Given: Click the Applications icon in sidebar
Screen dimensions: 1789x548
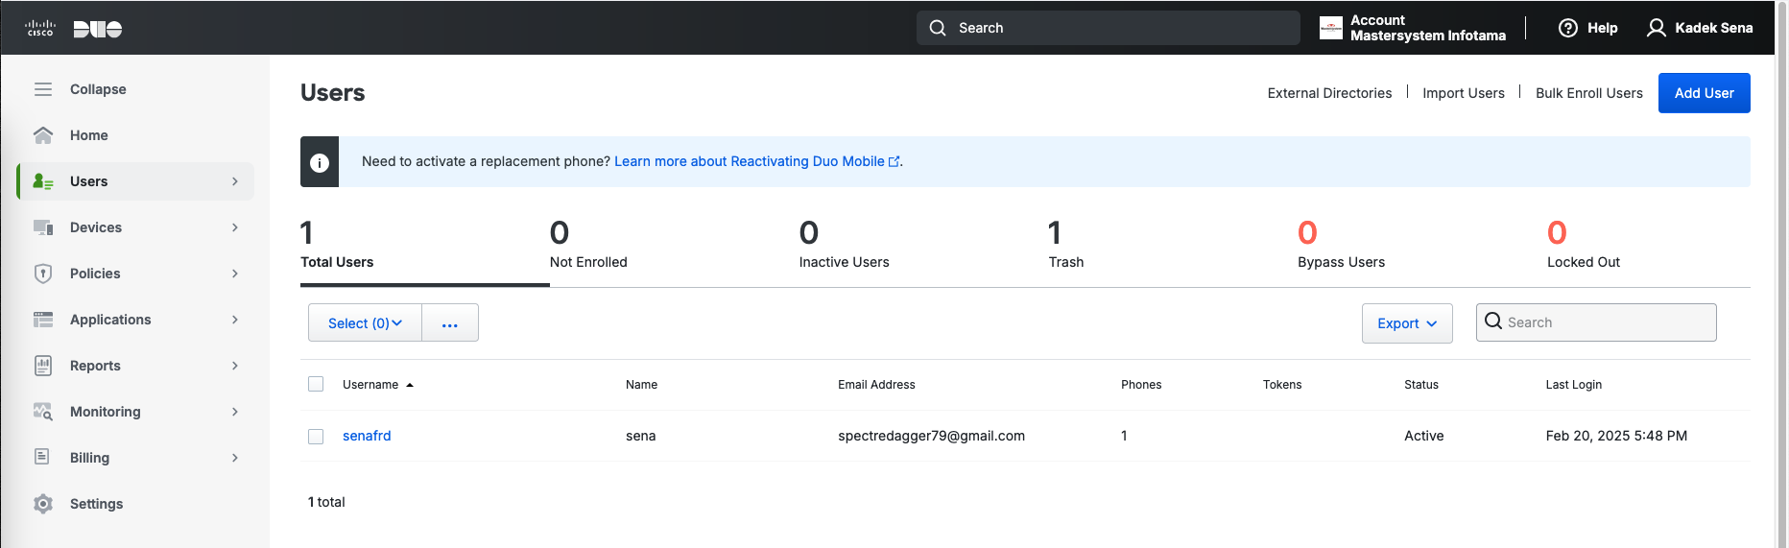Looking at the screenshot, I should click(43, 320).
